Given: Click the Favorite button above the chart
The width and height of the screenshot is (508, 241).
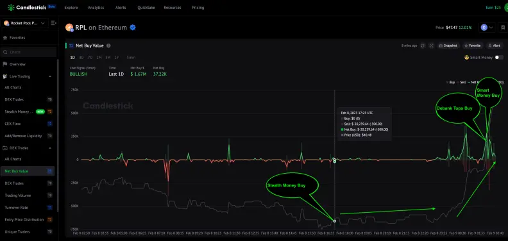Looking at the screenshot, I should 473,46.
